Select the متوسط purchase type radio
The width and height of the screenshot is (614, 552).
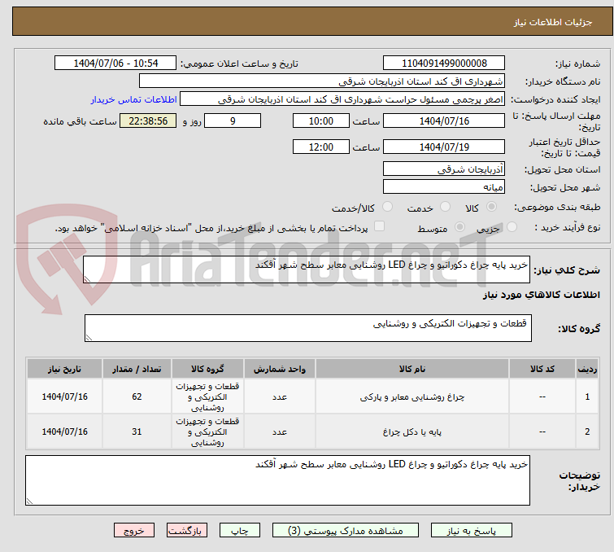[459, 227]
